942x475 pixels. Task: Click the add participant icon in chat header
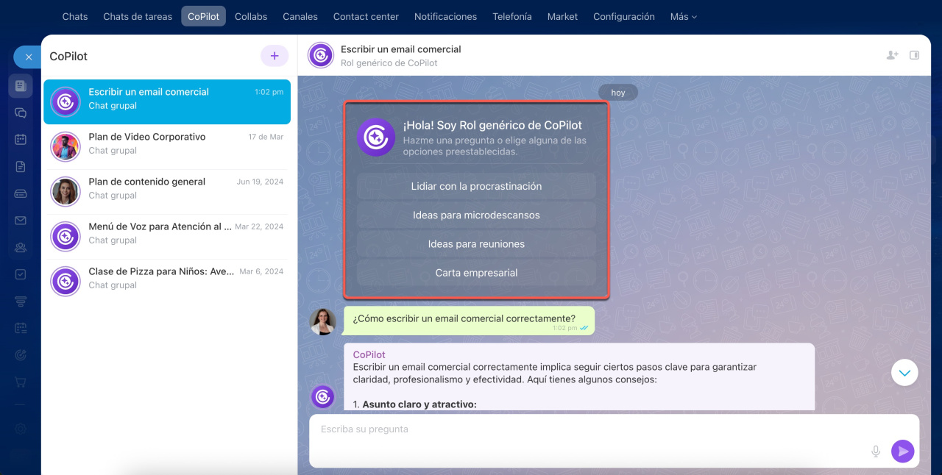(x=892, y=55)
